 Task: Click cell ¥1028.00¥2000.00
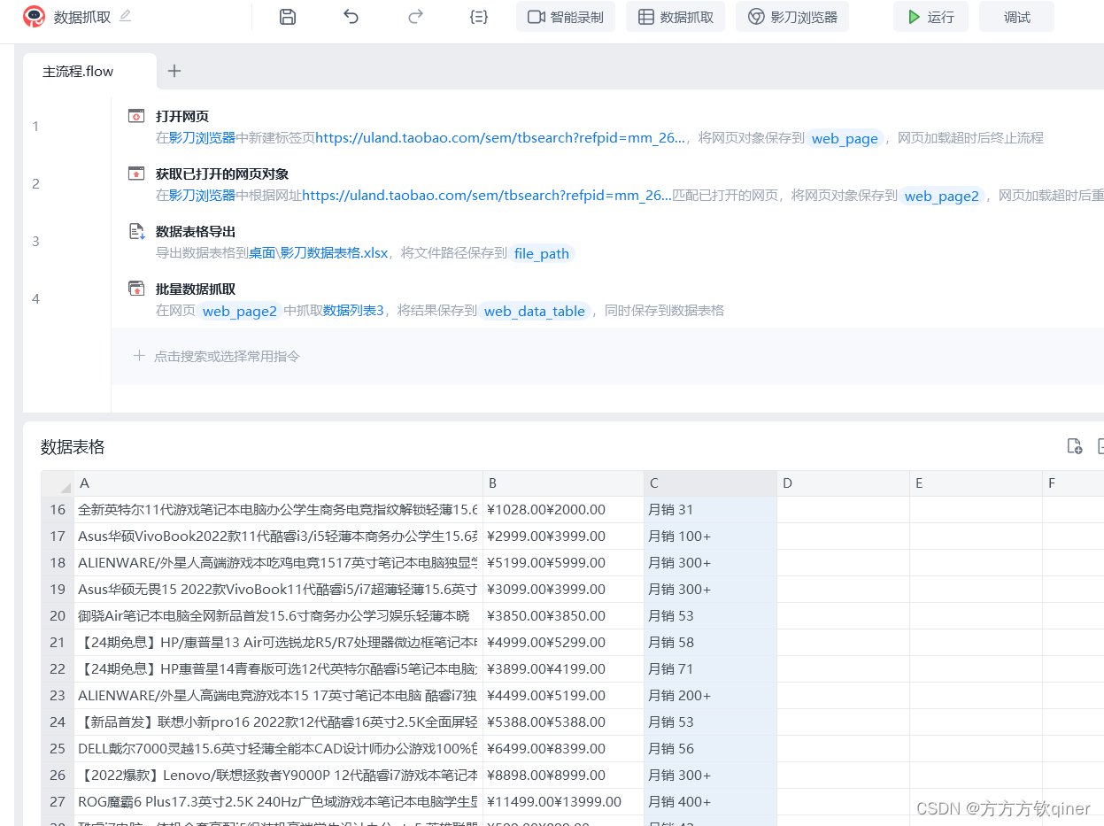(564, 510)
